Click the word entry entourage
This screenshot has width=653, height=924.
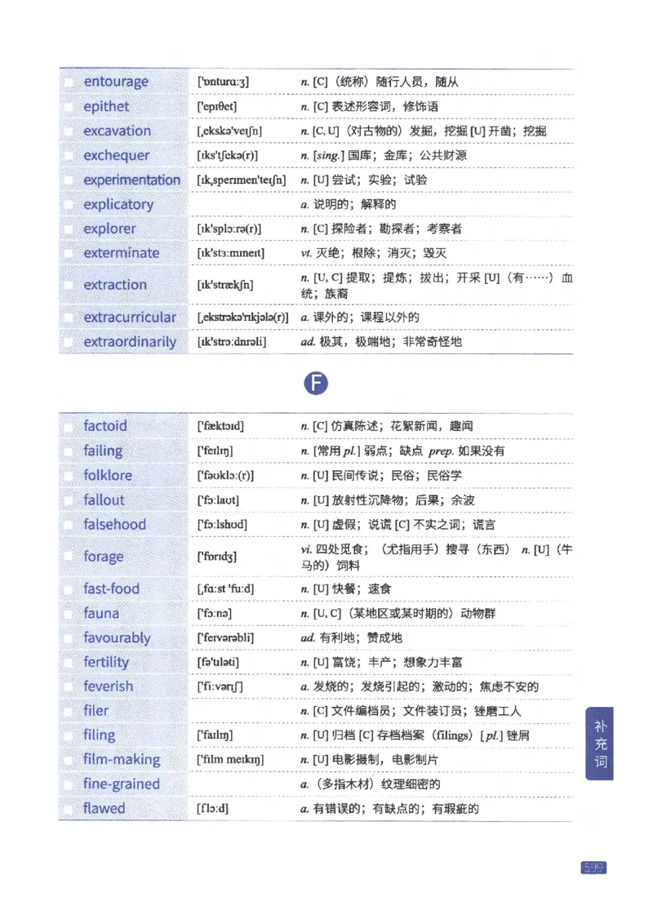116,82
